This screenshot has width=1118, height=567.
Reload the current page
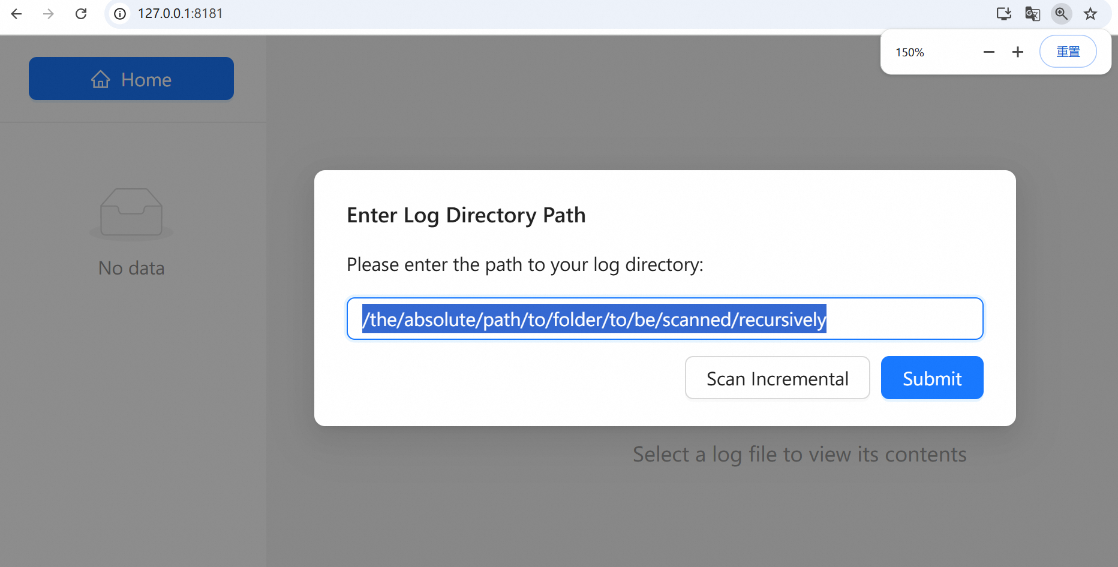click(81, 14)
